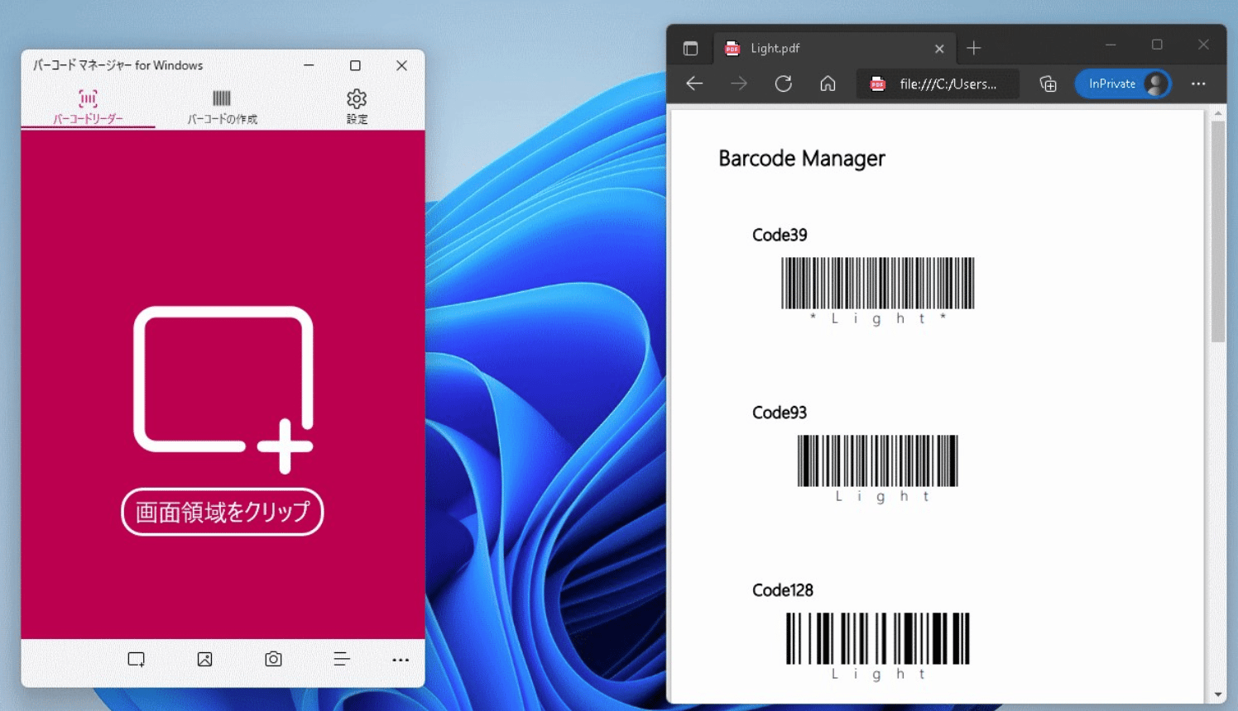Click the screen clip icon in bottom toolbar

click(x=137, y=659)
